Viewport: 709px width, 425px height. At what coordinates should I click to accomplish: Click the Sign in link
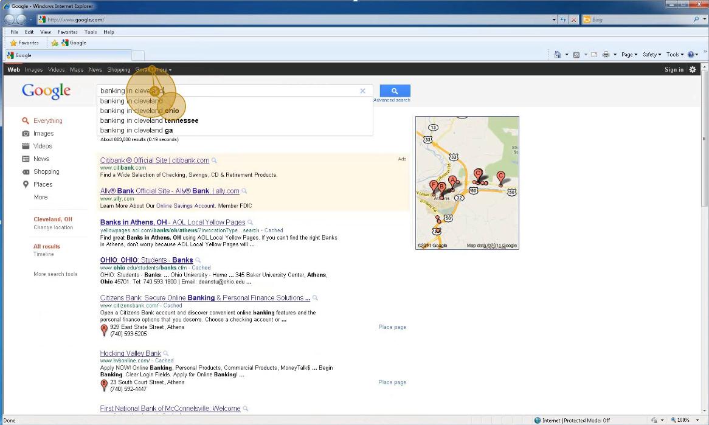(674, 70)
